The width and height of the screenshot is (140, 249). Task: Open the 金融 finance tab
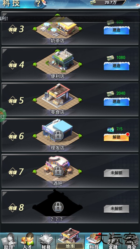(113, 241)
